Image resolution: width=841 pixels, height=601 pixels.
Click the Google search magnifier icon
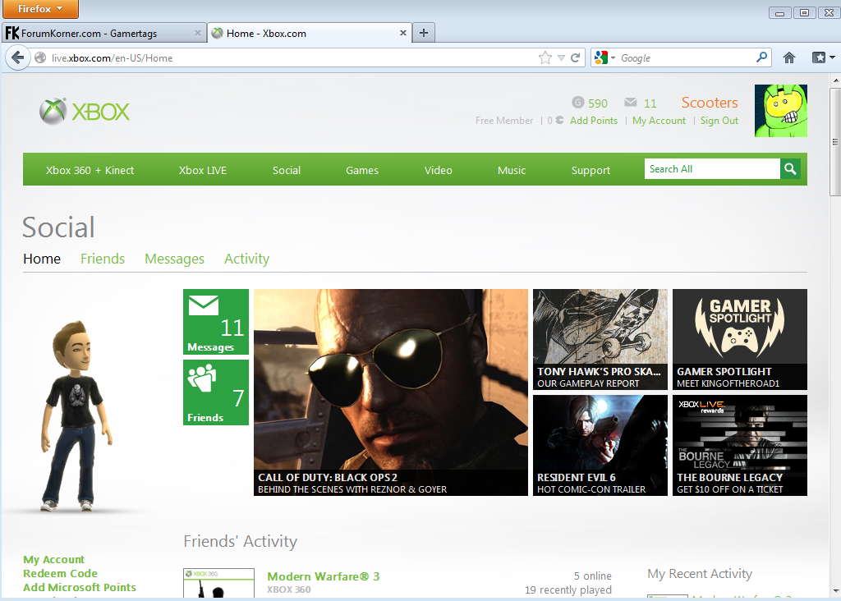(761, 57)
